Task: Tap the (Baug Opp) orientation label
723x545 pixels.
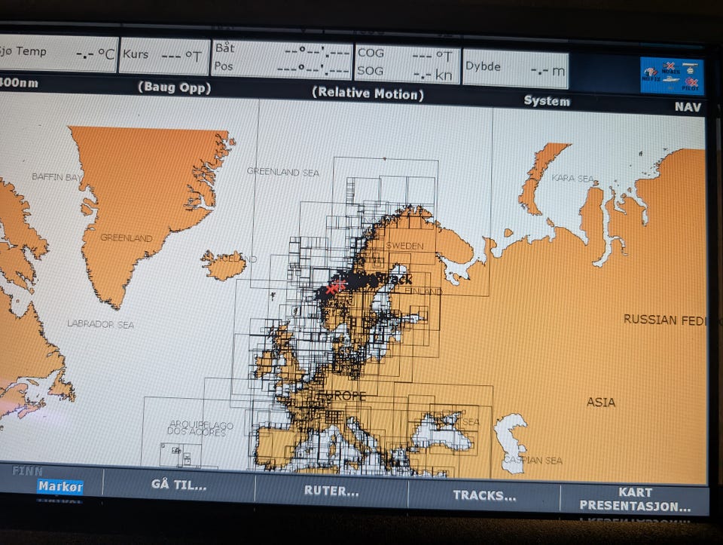Action: pyautogui.click(x=174, y=87)
